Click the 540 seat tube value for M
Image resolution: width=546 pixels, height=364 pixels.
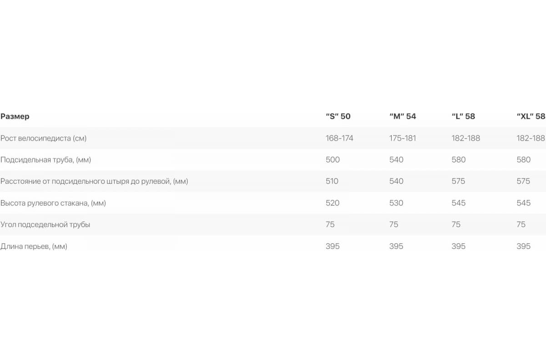pyautogui.click(x=396, y=160)
